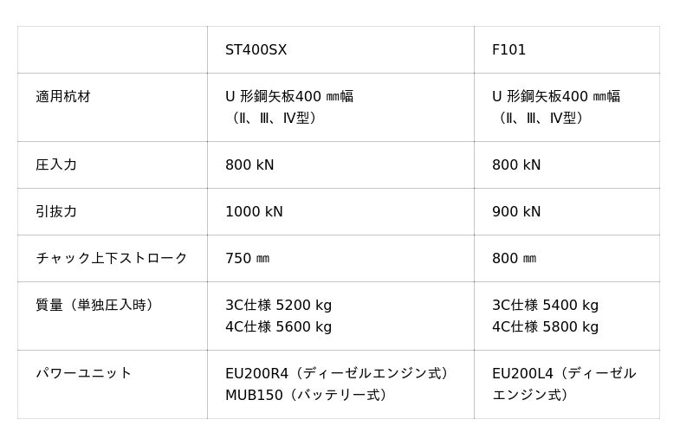Select the 4C仕様 5600 kg text

click(278, 326)
